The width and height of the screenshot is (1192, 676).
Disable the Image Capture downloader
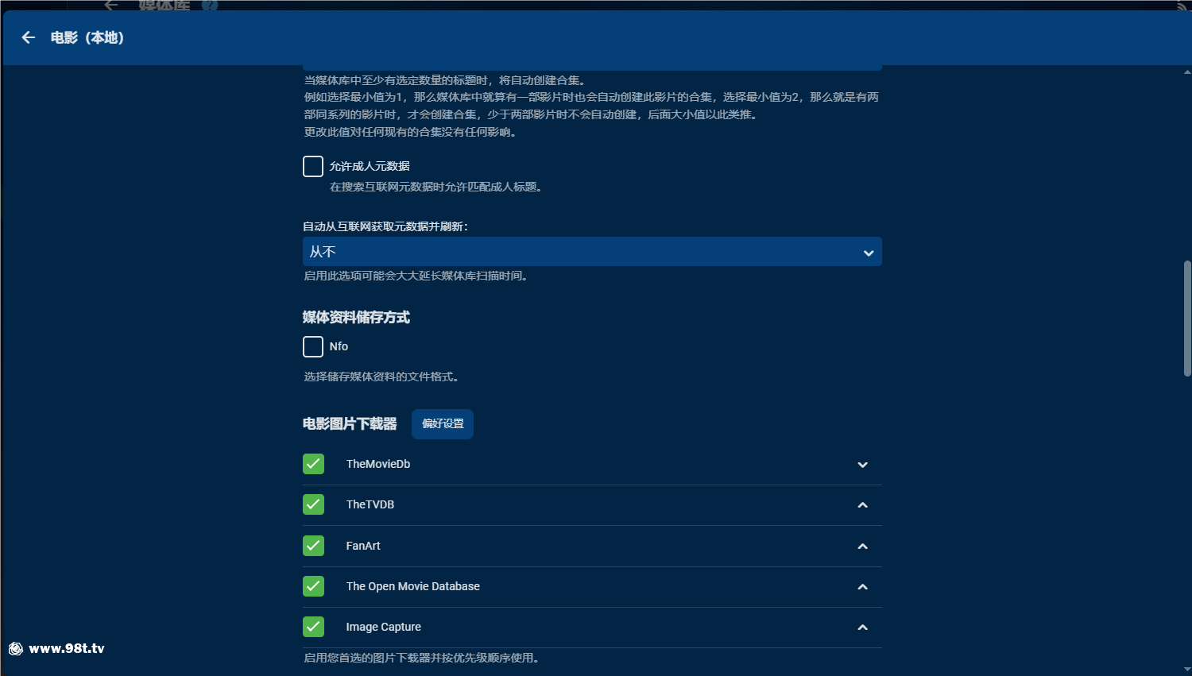[x=313, y=627]
